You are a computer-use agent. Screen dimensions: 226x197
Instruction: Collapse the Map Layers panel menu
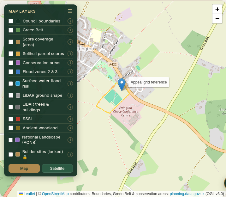point(70,11)
